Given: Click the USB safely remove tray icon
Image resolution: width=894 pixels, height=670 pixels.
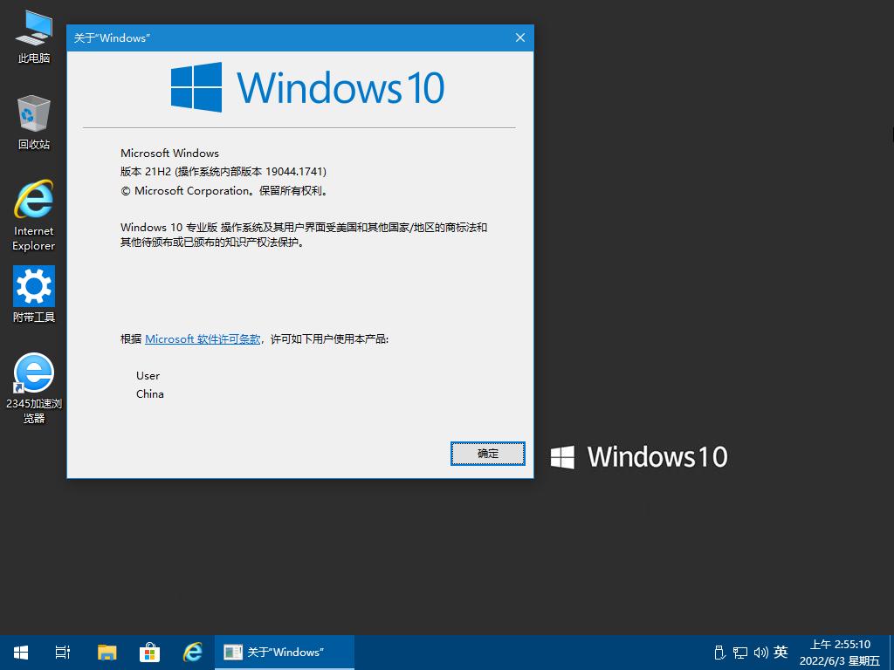Looking at the screenshot, I should coord(719,653).
